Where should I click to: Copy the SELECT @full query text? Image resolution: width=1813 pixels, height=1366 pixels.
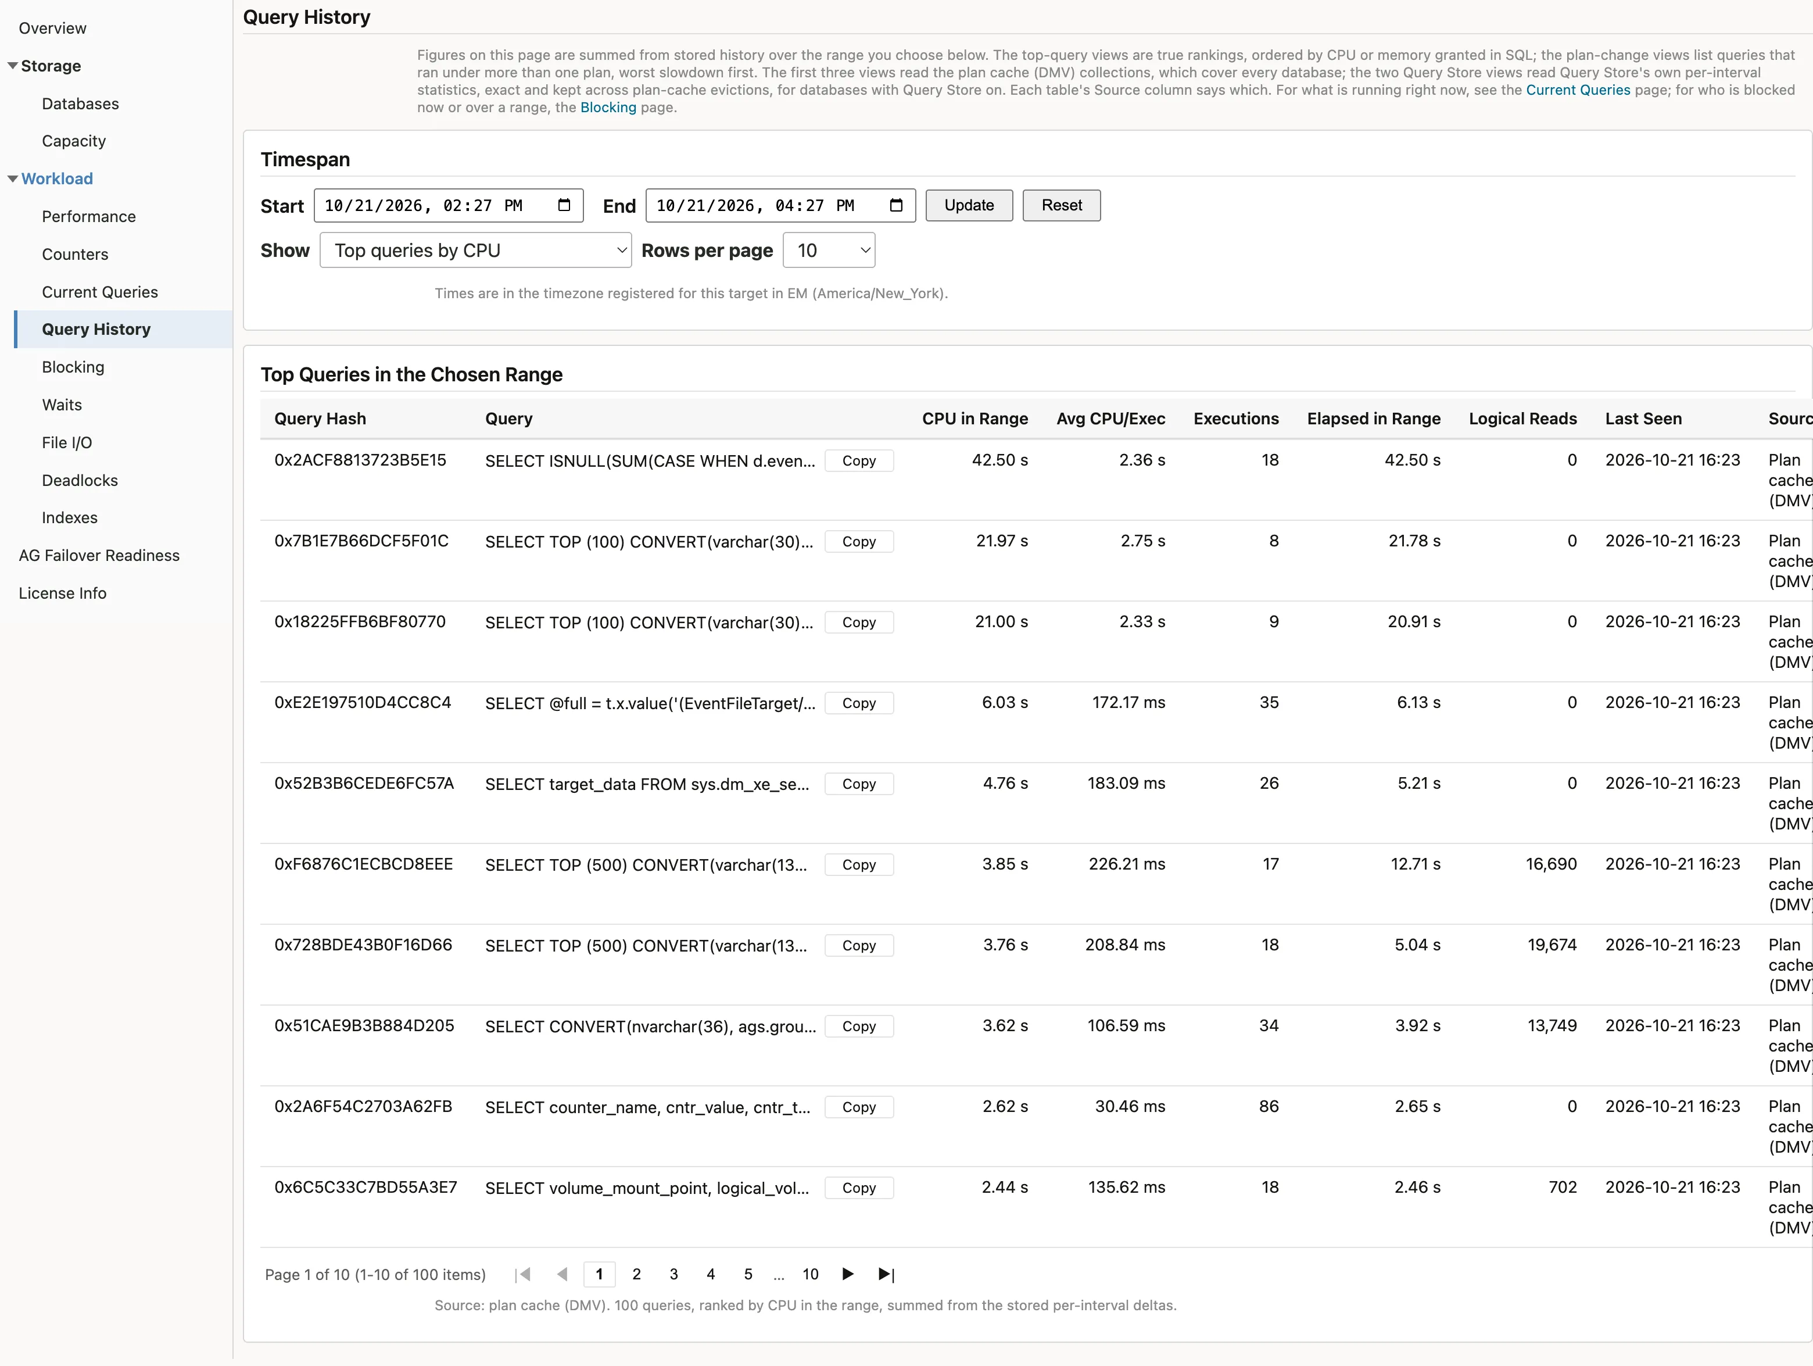[x=859, y=703]
